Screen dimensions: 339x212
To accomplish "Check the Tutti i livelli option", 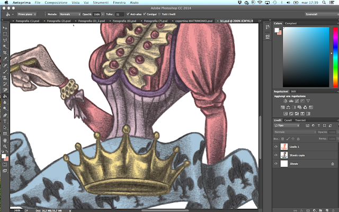I will coord(159,14).
